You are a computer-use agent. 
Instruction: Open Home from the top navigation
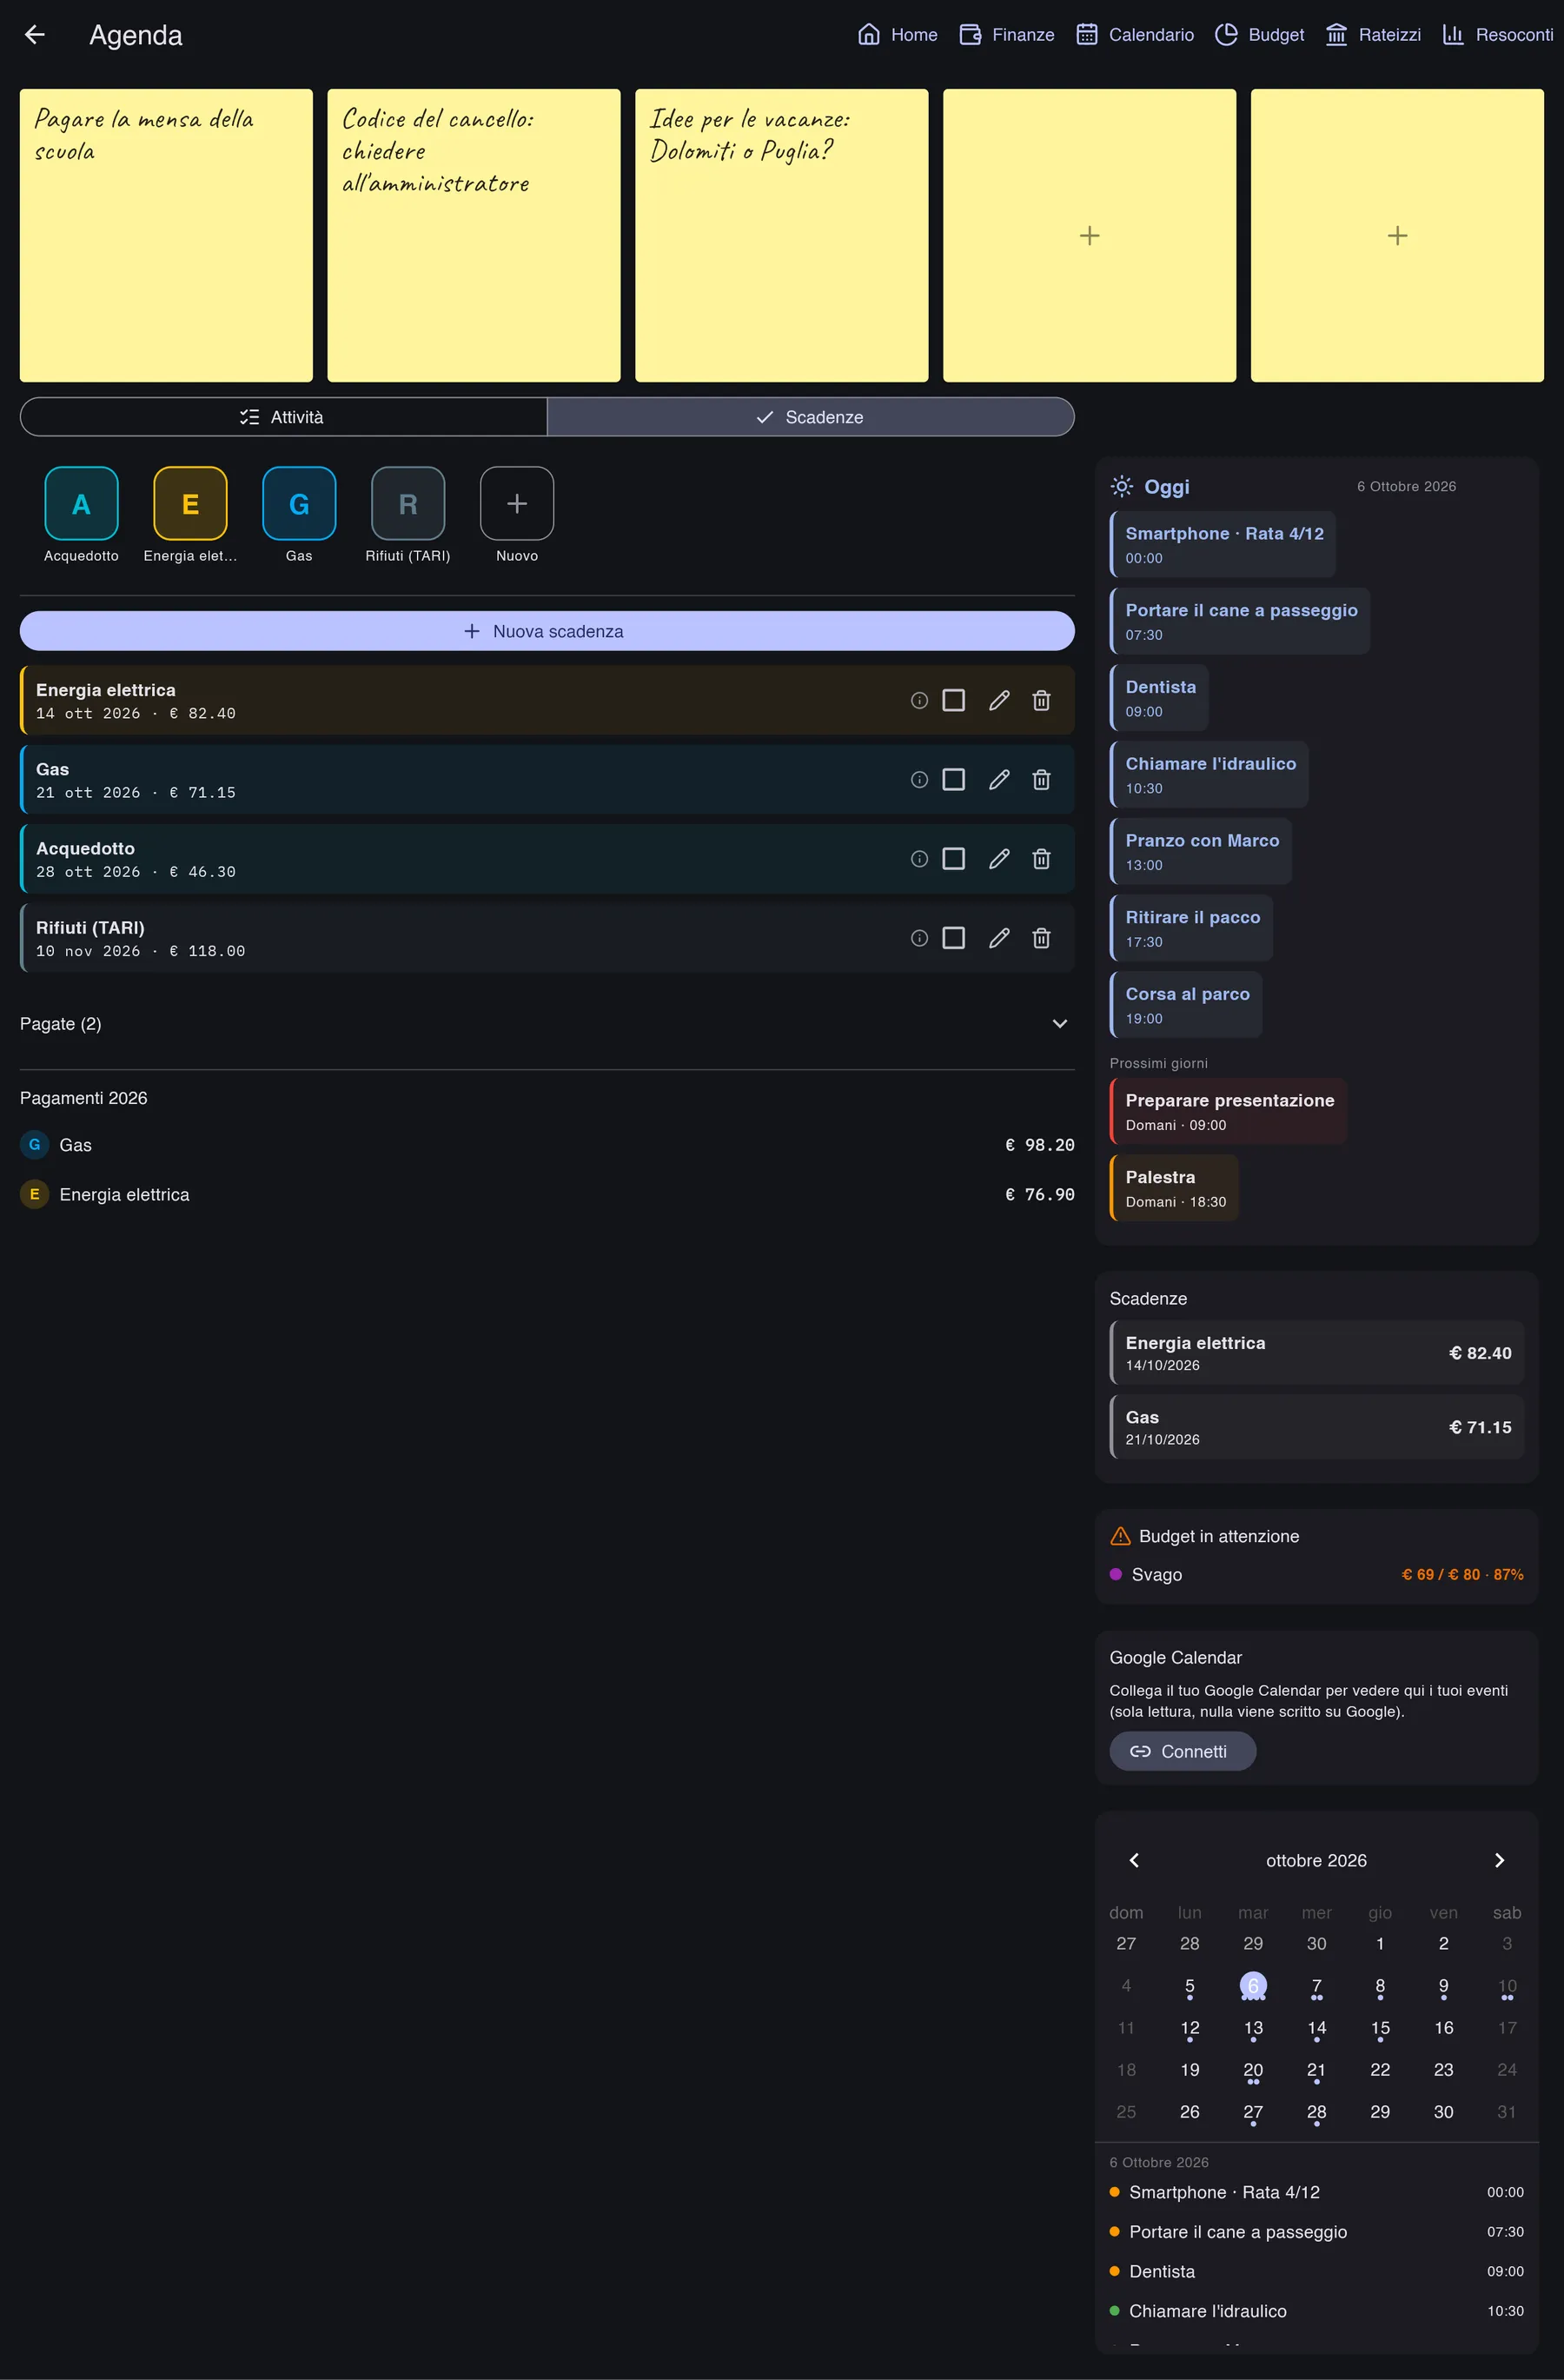898,35
